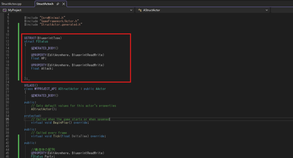Expand the MyProject scope dropdown arrow
Image resolution: width=293 pixels, height=158 pixels.
[131, 10]
